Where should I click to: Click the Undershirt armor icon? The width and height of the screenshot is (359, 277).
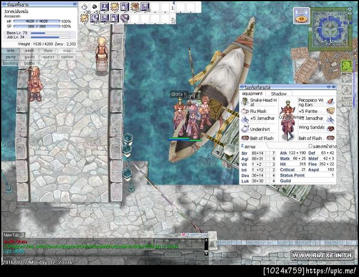tap(245, 129)
